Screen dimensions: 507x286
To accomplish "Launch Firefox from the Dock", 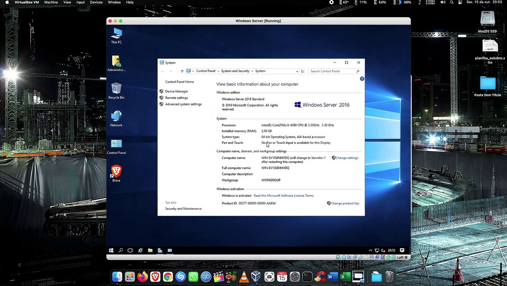I will point(142,276).
